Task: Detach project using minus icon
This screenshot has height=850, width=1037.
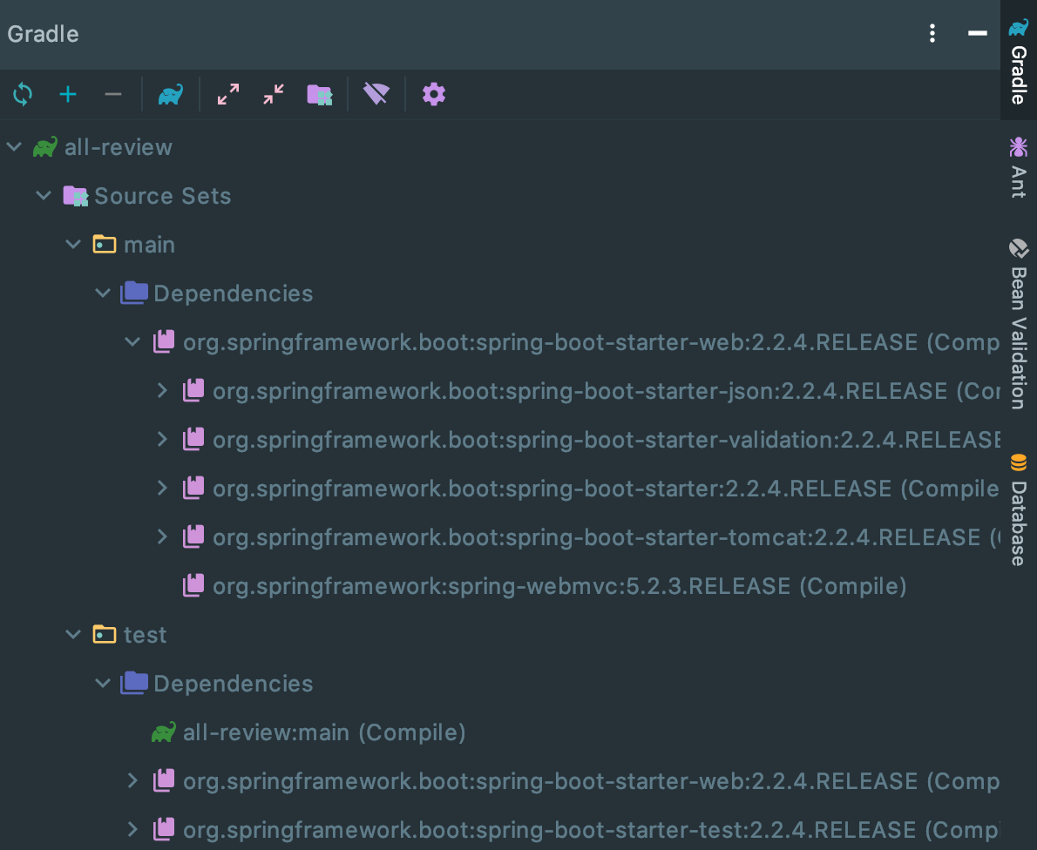Action: [x=113, y=95]
